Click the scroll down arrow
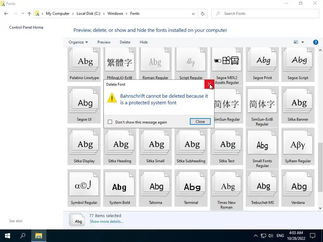This screenshot has height=242, width=323. pos(320,208)
